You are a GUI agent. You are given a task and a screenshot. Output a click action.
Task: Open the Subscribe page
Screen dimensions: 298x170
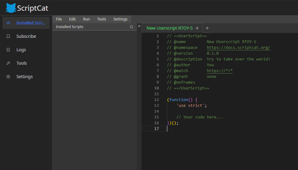pos(26,36)
